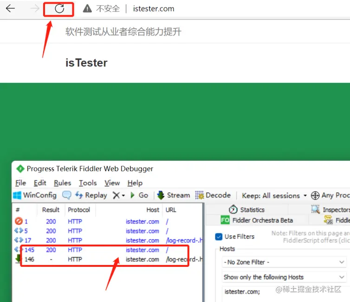This screenshot has height=302, width=350.
Task: Select session 17 log-record row
Action: point(108,240)
